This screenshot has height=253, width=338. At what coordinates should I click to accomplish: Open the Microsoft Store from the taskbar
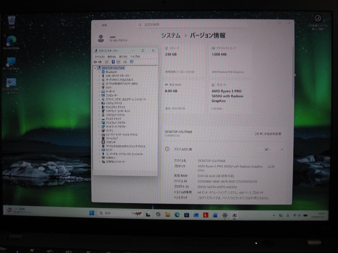coord(186,215)
